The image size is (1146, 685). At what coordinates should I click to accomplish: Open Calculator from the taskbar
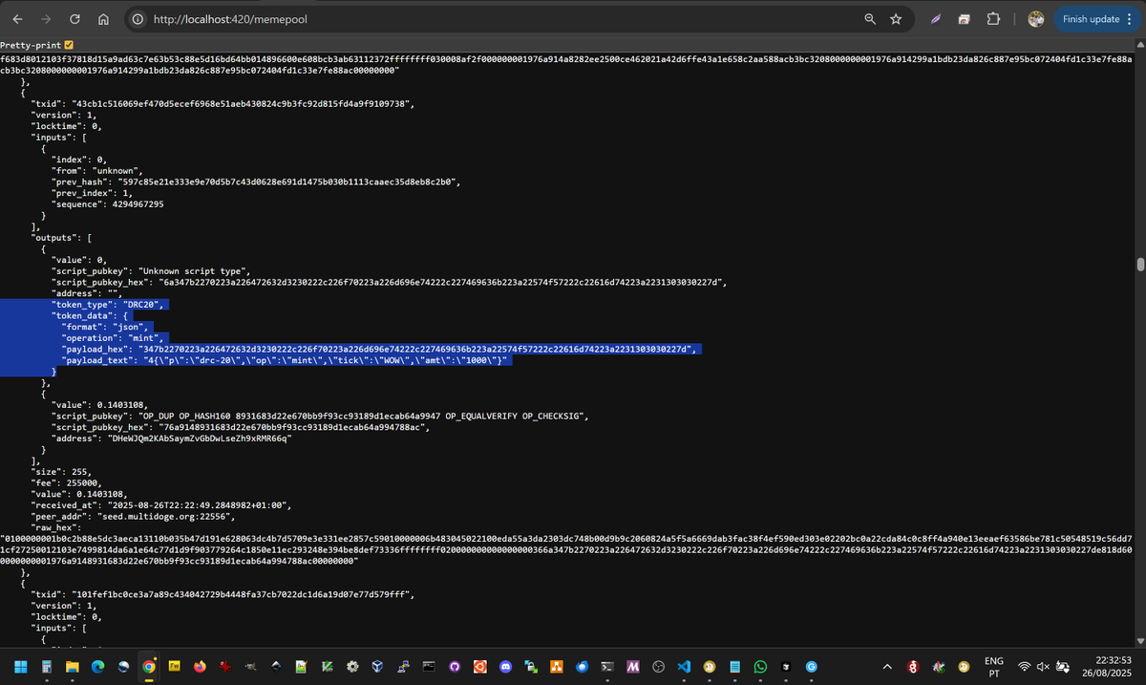click(x=46, y=666)
